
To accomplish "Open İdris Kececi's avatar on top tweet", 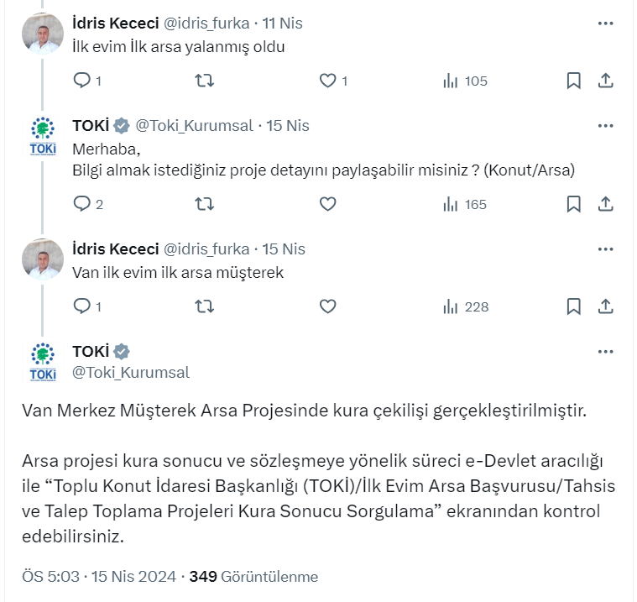I will pyautogui.click(x=43, y=34).
